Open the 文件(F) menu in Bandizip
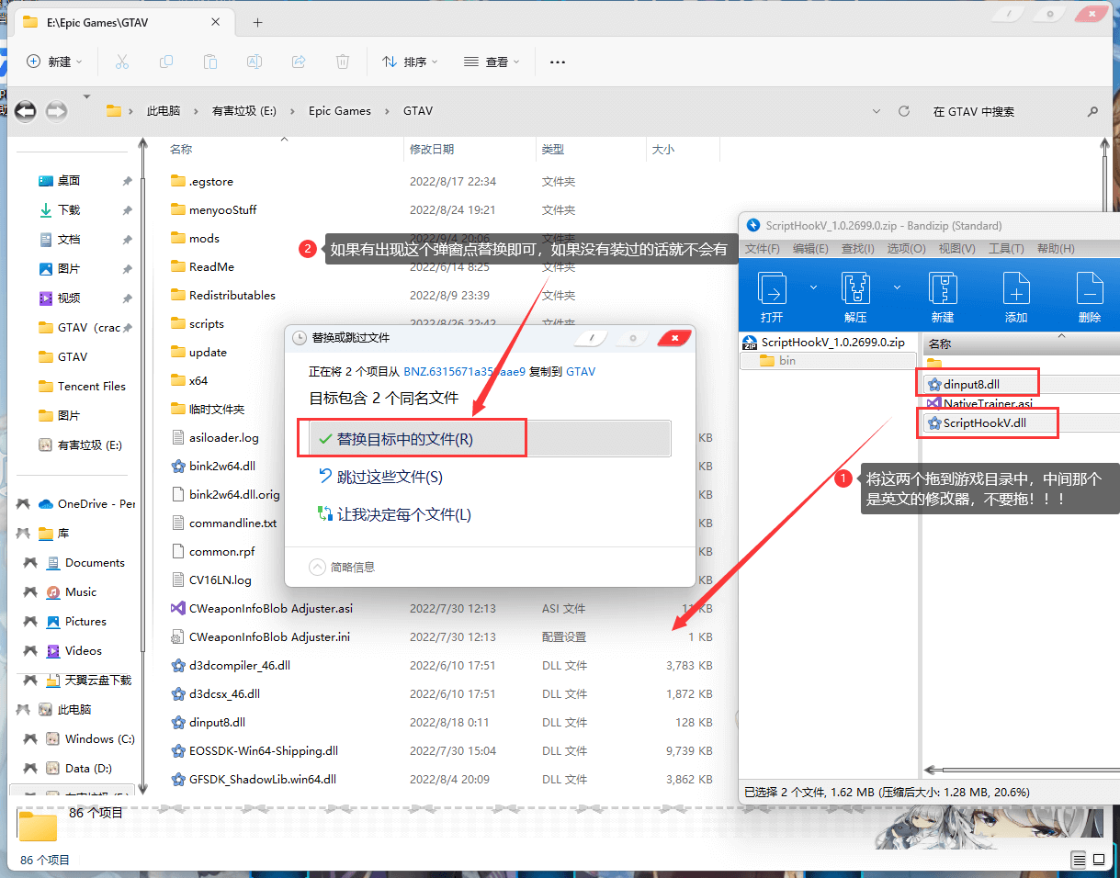This screenshot has width=1120, height=878. tap(762, 249)
